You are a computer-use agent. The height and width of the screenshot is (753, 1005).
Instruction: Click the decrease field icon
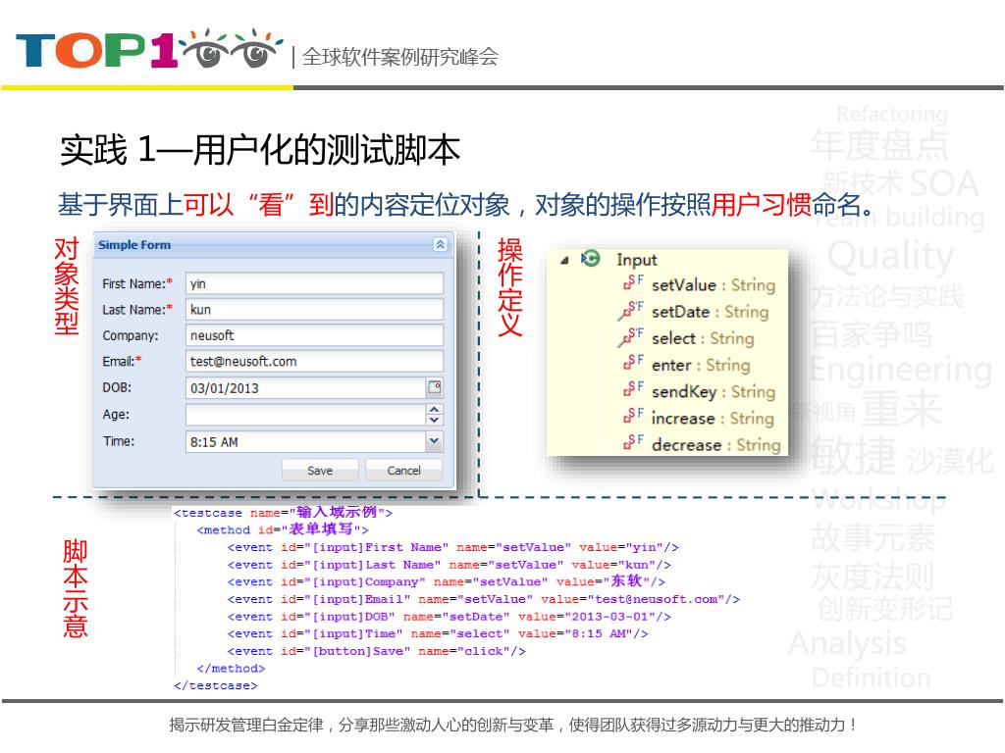(x=633, y=442)
